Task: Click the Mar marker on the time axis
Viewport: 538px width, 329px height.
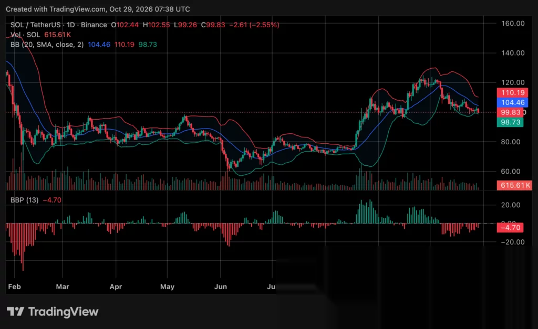Action: (x=63, y=286)
